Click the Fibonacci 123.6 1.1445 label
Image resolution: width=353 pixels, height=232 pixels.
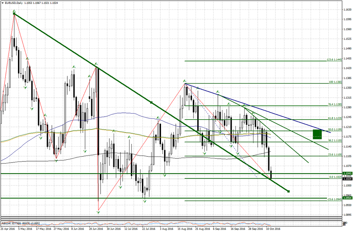coord(334,60)
